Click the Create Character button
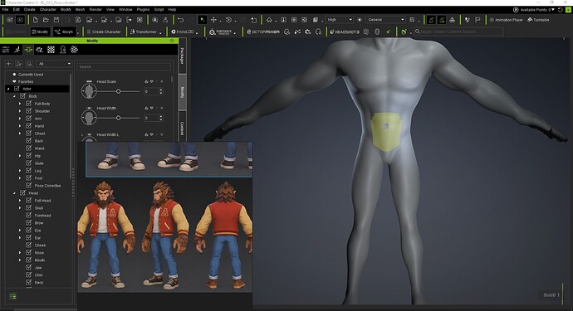Image resolution: width=573 pixels, height=311 pixels. click(x=104, y=32)
